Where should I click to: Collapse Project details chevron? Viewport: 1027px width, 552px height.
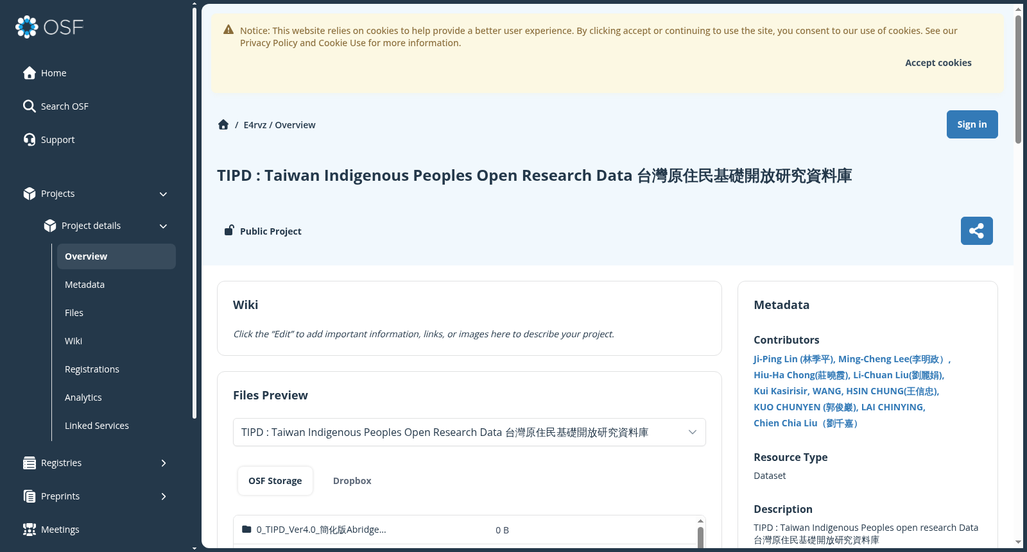(x=163, y=226)
